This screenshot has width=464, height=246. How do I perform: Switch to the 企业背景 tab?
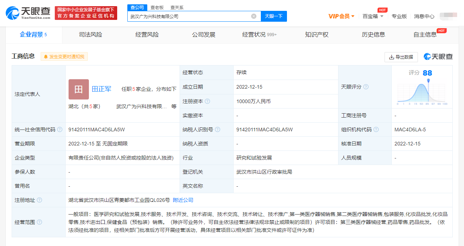pyautogui.click(x=33, y=35)
